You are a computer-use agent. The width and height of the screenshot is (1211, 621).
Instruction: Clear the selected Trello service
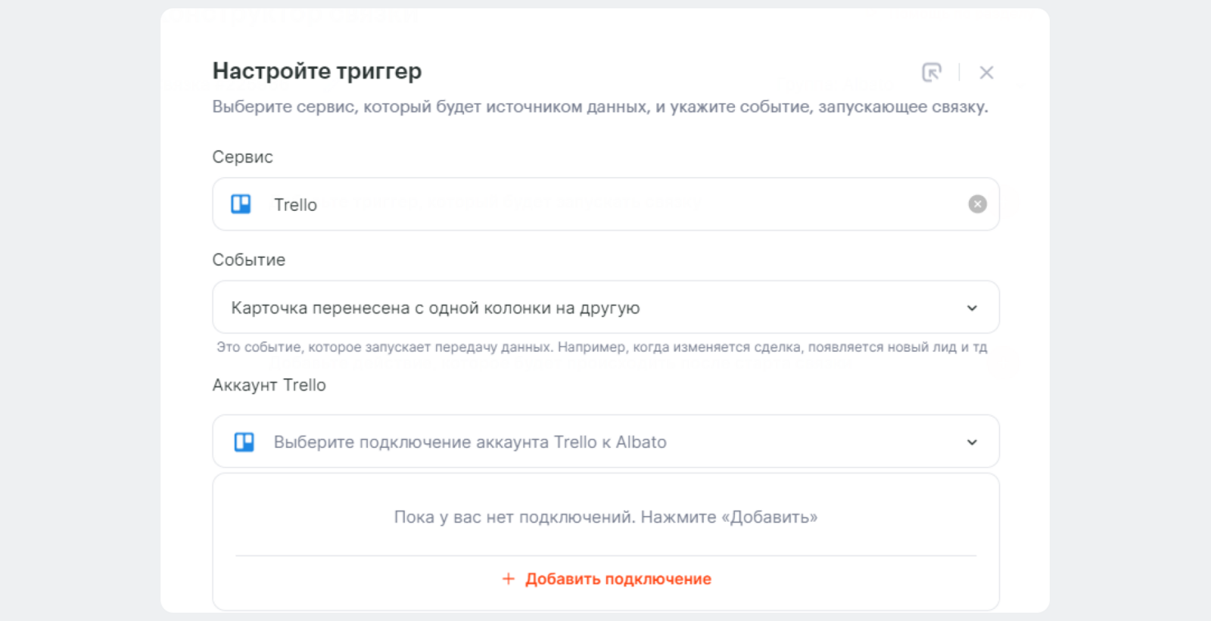coord(977,204)
